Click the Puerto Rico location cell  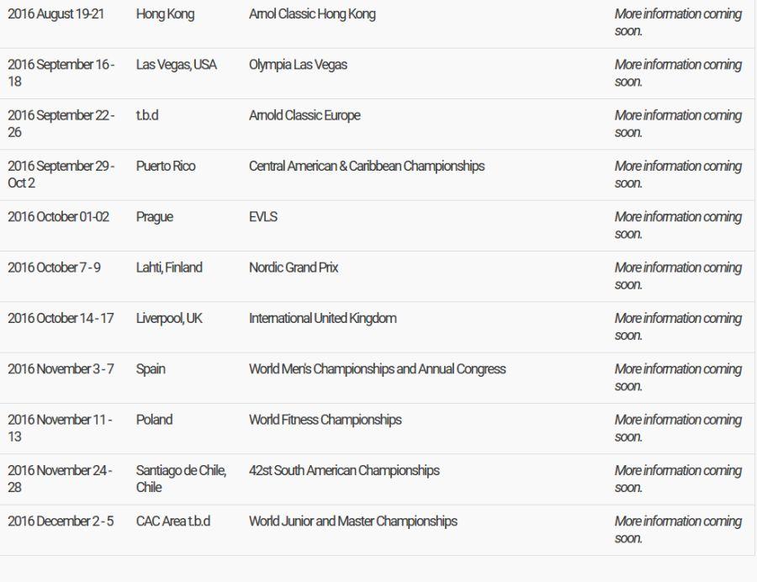[166, 166]
